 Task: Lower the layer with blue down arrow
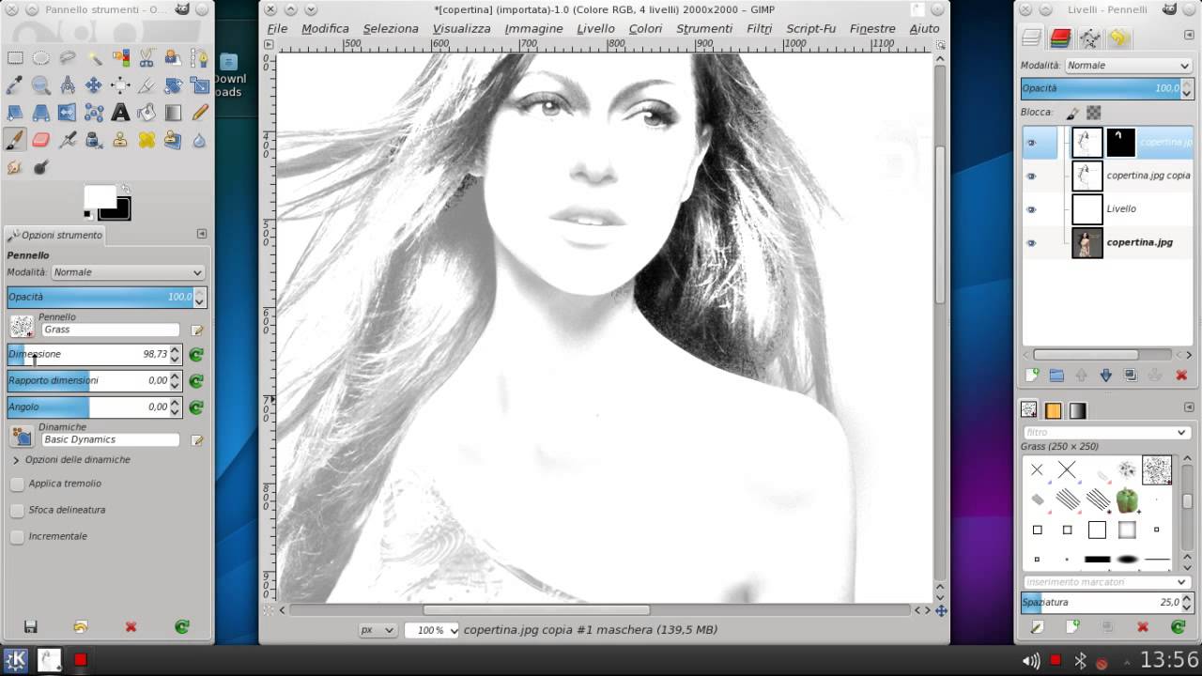pos(1105,375)
